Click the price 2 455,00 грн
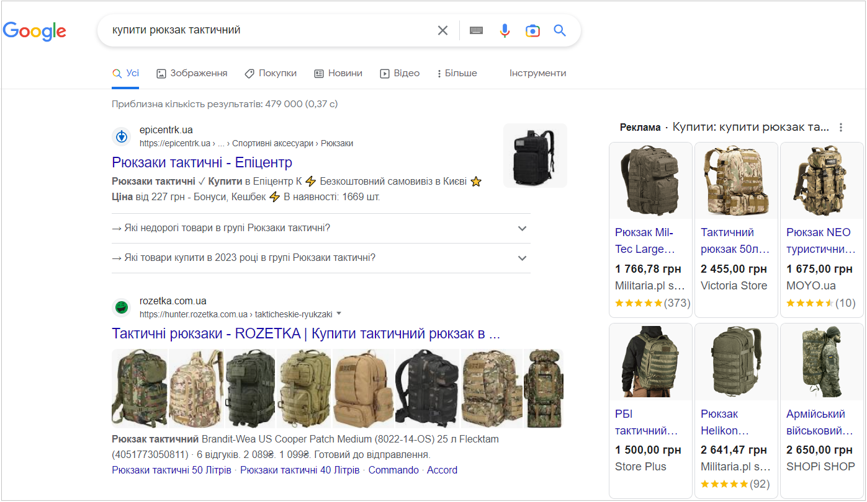This screenshot has width=867, height=502. click(x=734, y=269)
